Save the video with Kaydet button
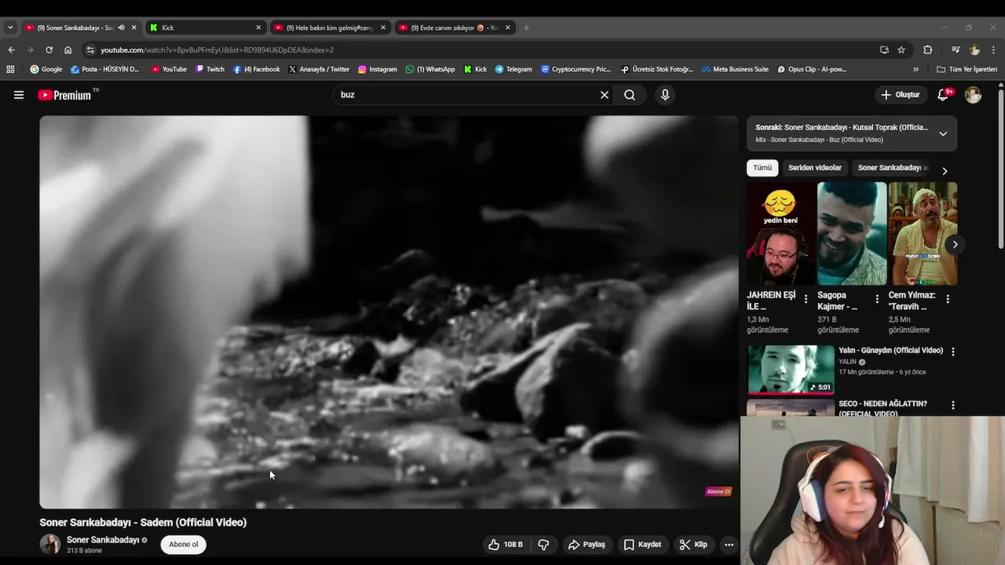The height and width of the screenshot is (565, 1005). pos(642,545)
